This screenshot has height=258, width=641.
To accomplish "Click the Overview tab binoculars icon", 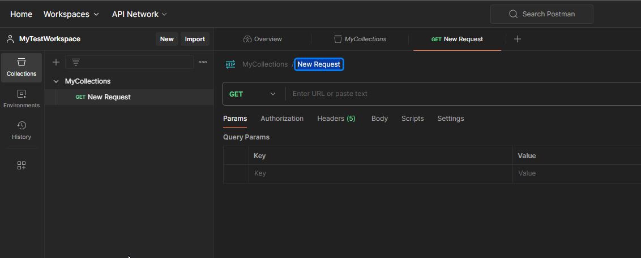I will click(247, 39).
